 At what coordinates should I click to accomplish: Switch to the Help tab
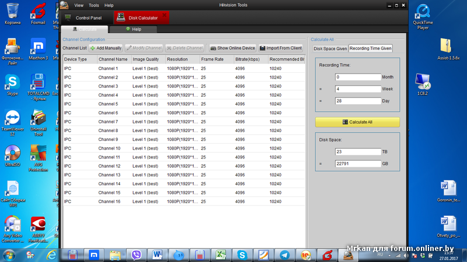tap(133, 29)
